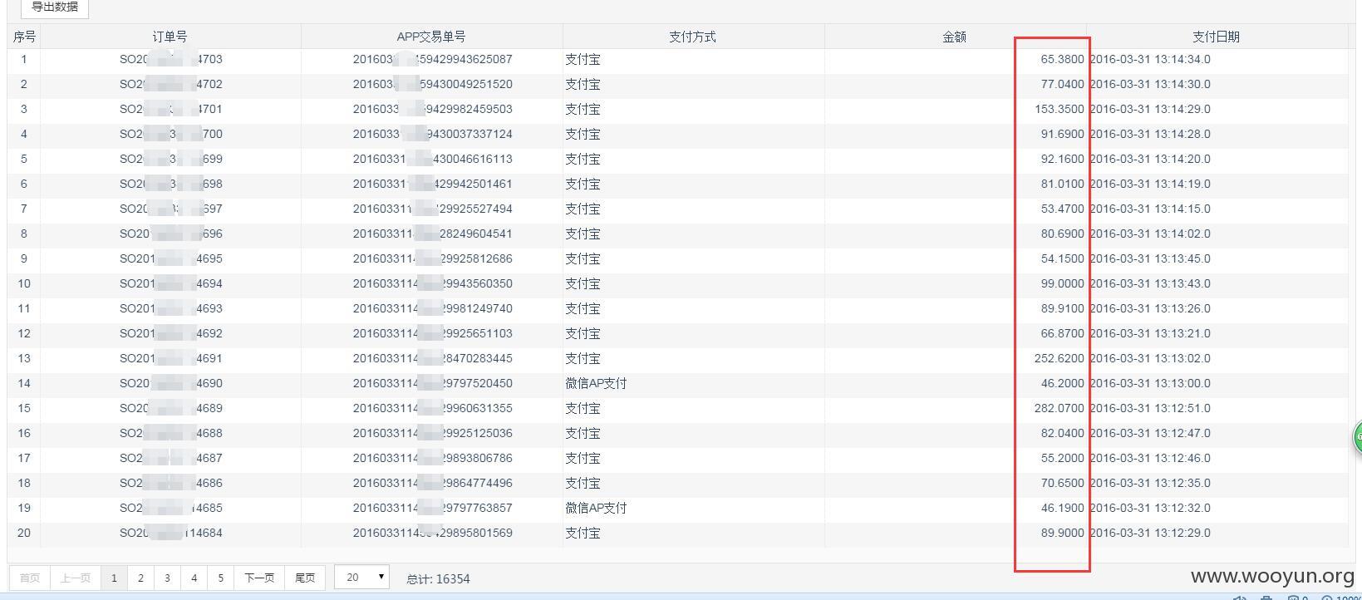Click date 2016-03-31 13:14:30.0
Screen dimensions: 1362x600
(x=1150, y=84)
